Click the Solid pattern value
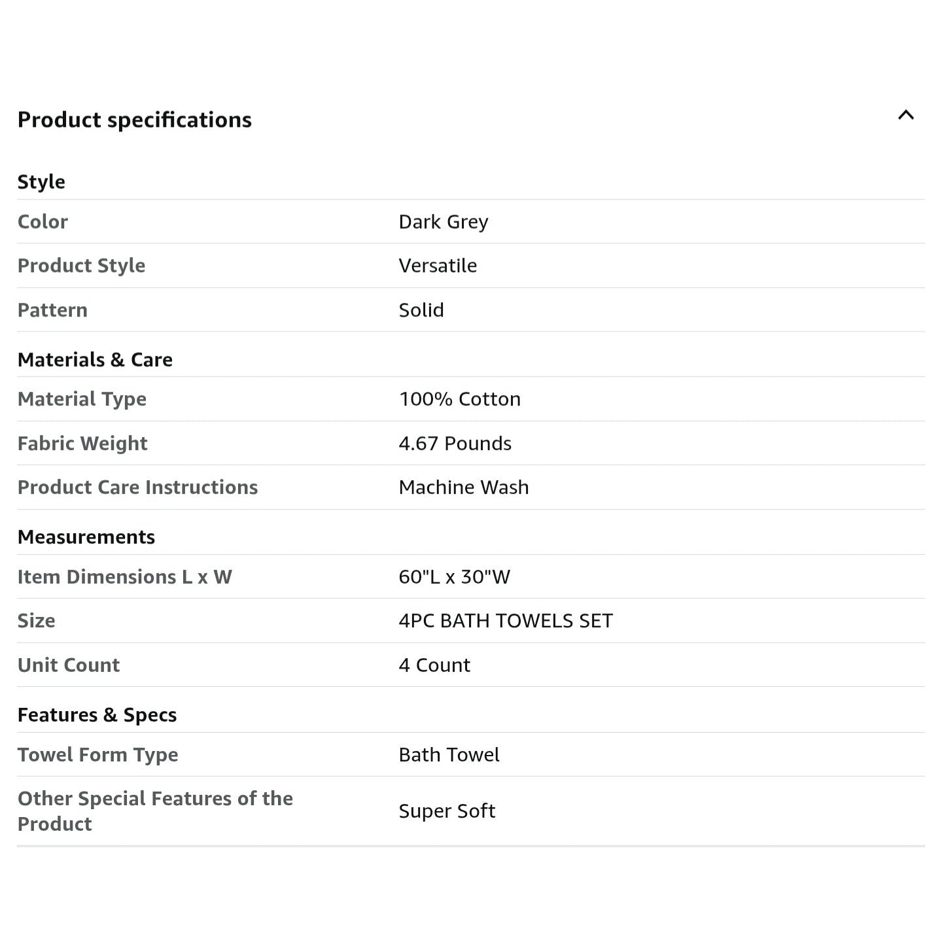Screen dimensions: 942x942 point(421,310)
